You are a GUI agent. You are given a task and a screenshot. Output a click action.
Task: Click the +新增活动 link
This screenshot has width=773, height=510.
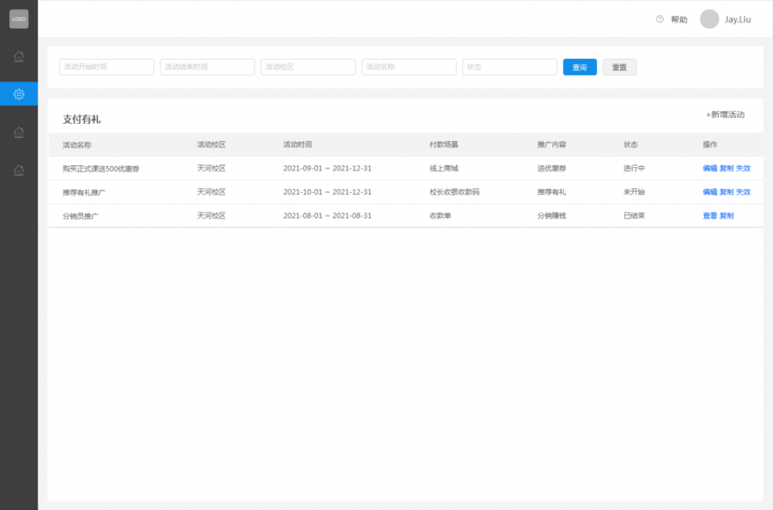pos(725,115)
